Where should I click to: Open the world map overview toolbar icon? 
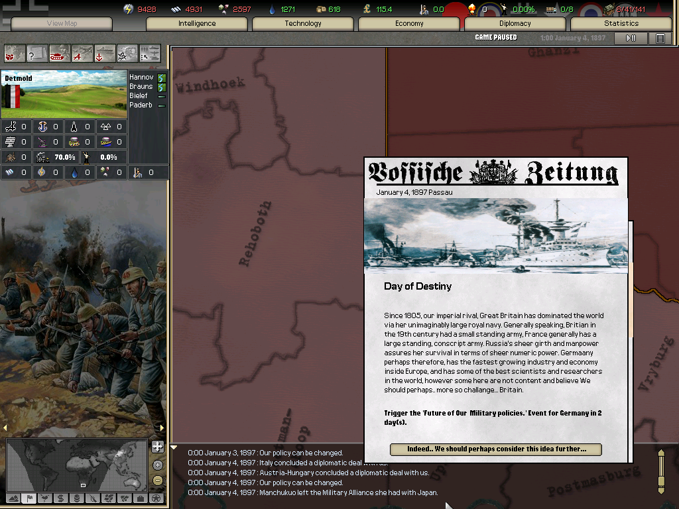[14, 53]
